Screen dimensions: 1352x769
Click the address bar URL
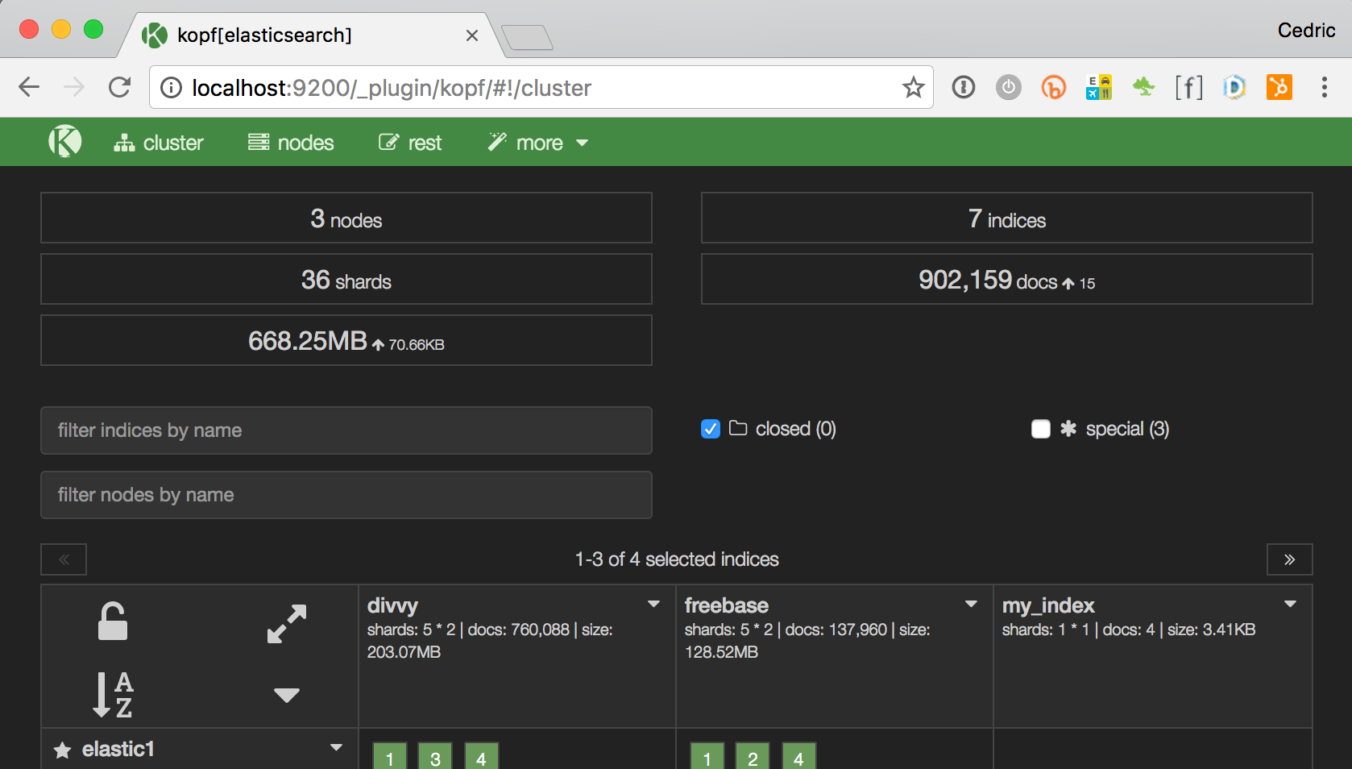[x=392, y=88]
